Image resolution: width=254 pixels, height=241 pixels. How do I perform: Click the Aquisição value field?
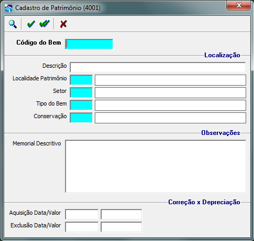[122, 214]
